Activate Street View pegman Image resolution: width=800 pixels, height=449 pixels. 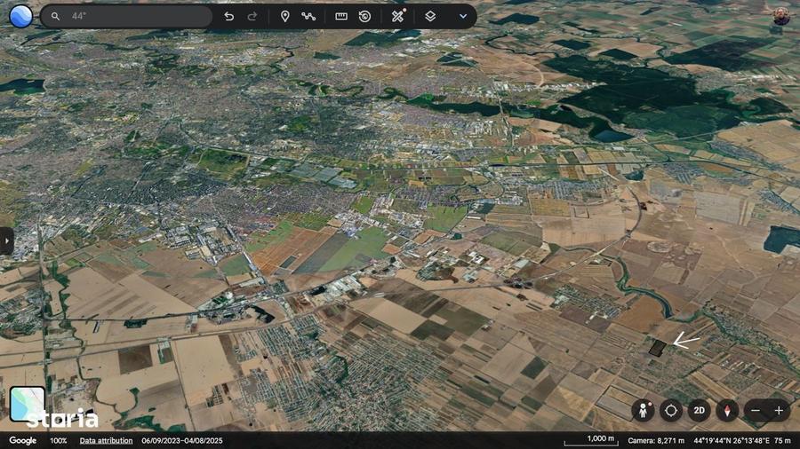(x=644, y=410)
